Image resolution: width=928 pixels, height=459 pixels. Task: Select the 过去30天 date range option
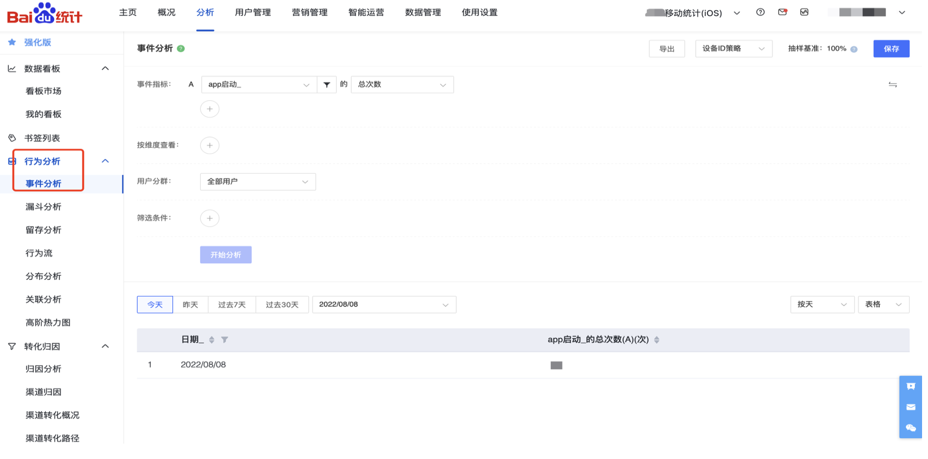(282, 304)
